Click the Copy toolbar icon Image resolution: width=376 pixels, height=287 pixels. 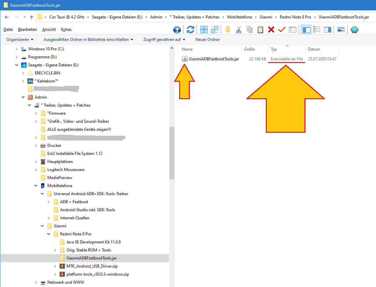coord(249,30)
